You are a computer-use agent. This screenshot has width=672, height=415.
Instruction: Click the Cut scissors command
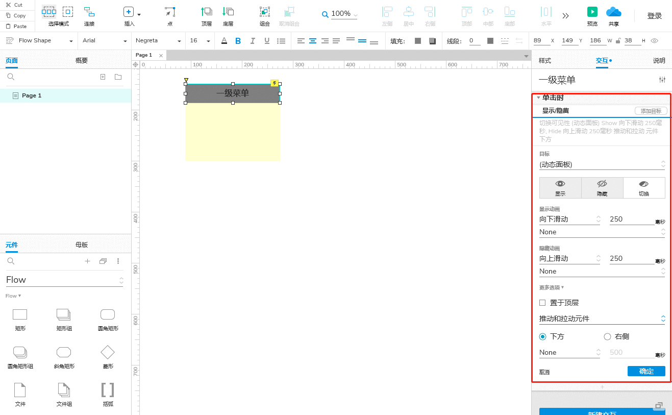[x=14, y=5]
